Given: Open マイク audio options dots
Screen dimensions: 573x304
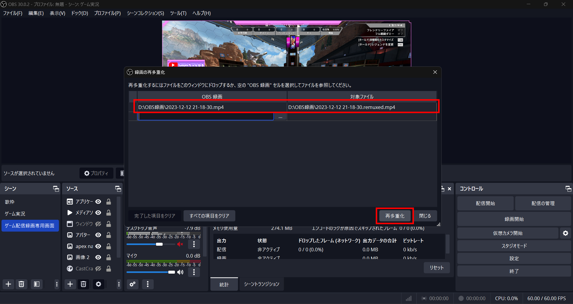Looking at the screenshot, I should pyautogui.click(x=194, y=272).
